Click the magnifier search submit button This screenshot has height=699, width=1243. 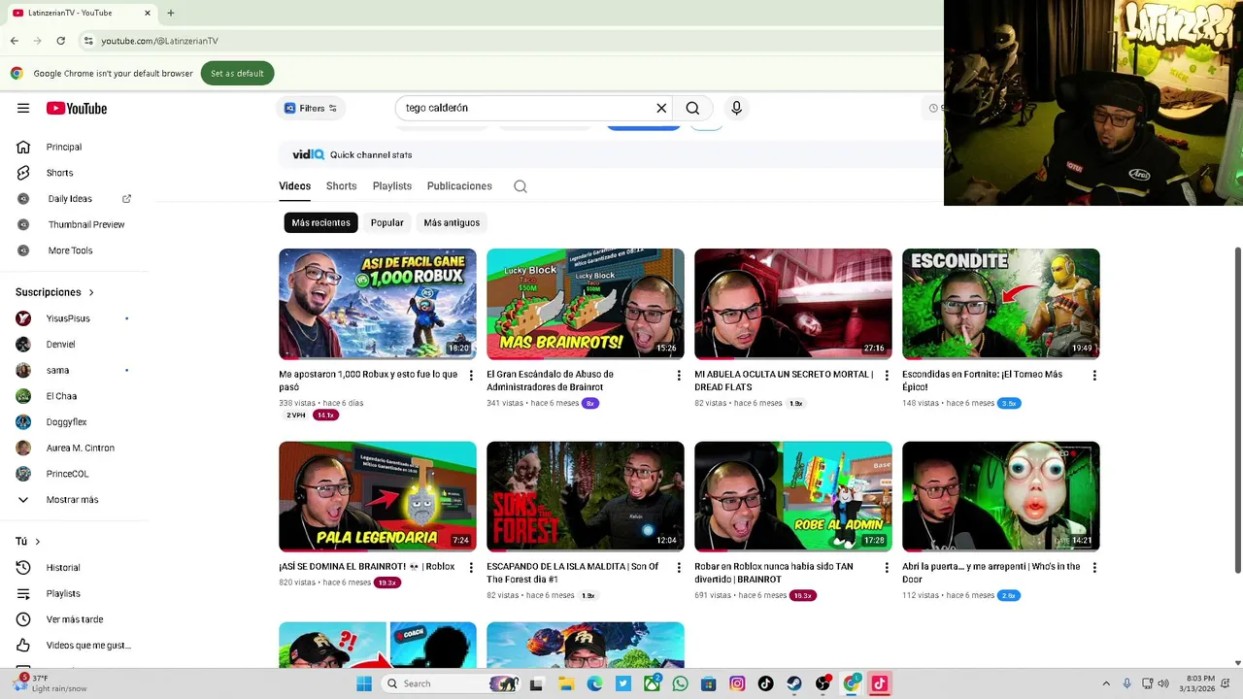click(692, 108)
